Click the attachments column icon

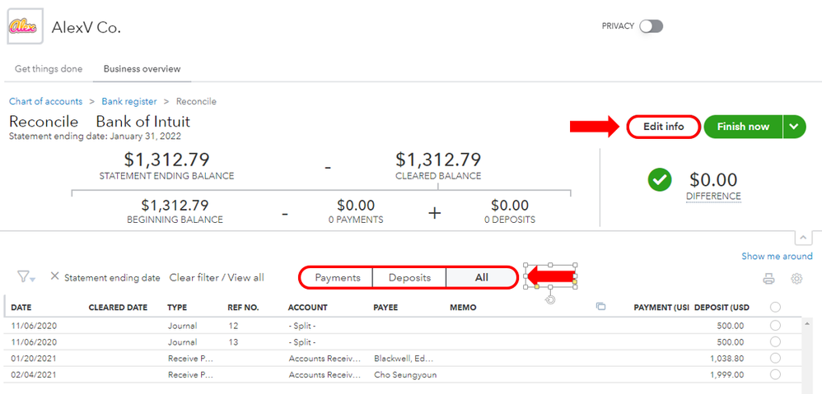click(600, 307)
